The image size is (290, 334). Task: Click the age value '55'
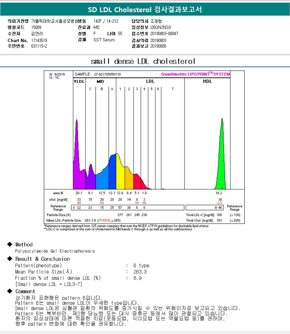coord(120,33)
